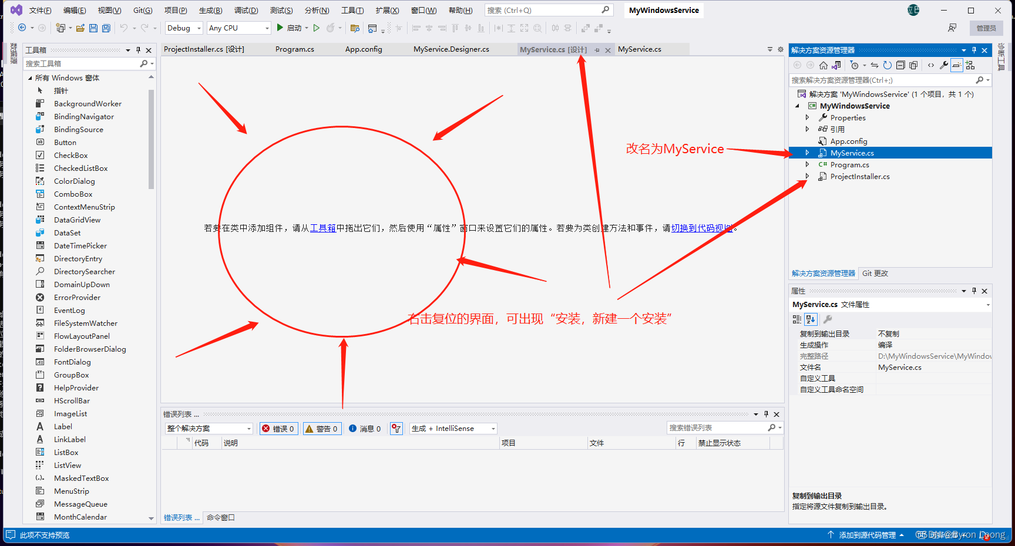The height and width of the screenshot is (546, 1015).
Task: Select BackgroundWorker in the toolbox
Action: 88,104
